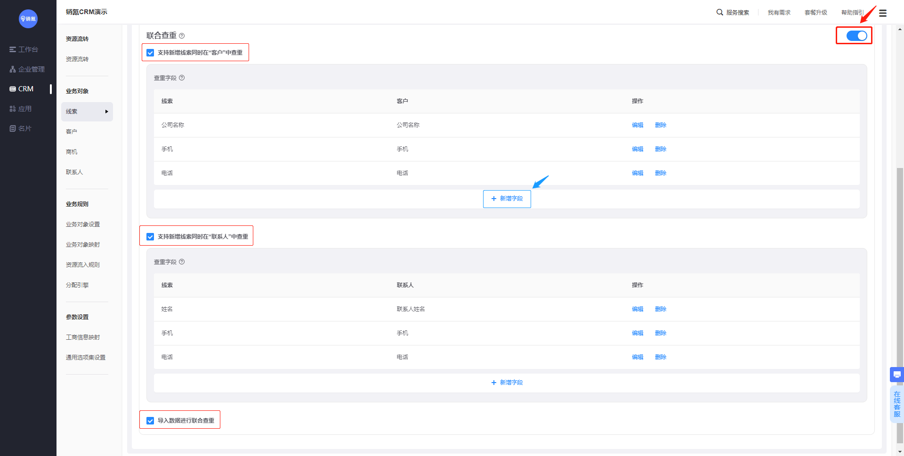Uncheck 导入数据进行联合查重 checkbox
This screenshot has width=904, height=456.
150,421
